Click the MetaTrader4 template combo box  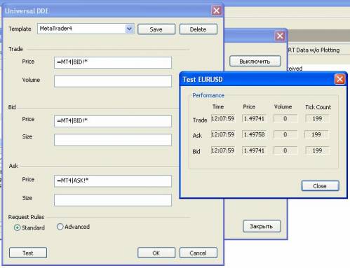[86, 29]
